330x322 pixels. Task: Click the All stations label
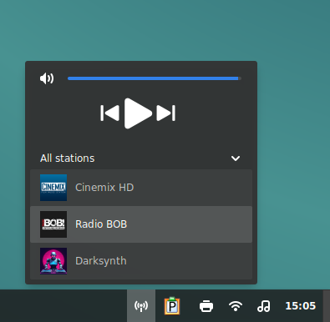pos(68,158)
